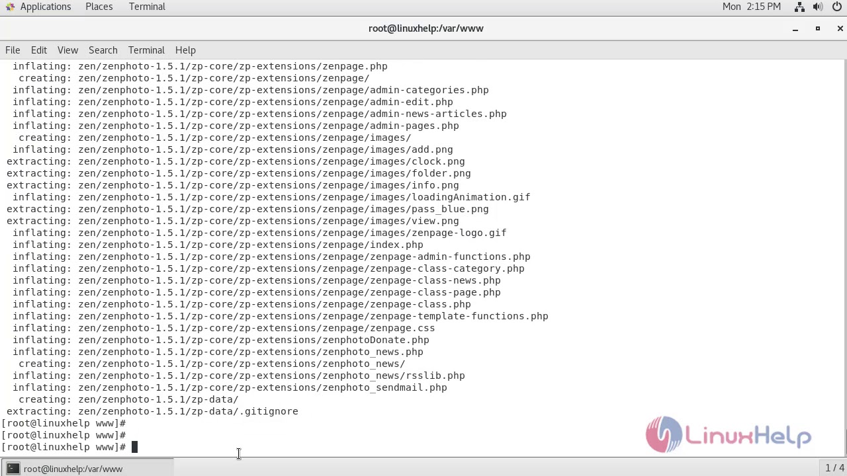Click the active prompt line with the cursor
Viewport: 847px width, 476px height.
pyautogui.click(x=69, y=447)
